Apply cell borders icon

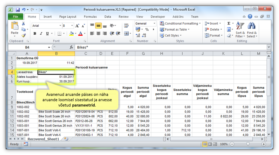click(59, 34)
